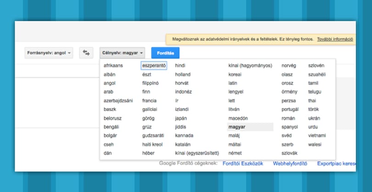Choose lett language
This screenshot has width=372, height=192.
231,101
